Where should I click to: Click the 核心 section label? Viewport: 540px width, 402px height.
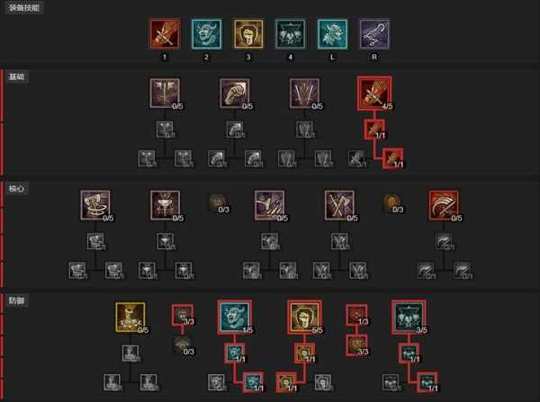(x=16, y=189)
